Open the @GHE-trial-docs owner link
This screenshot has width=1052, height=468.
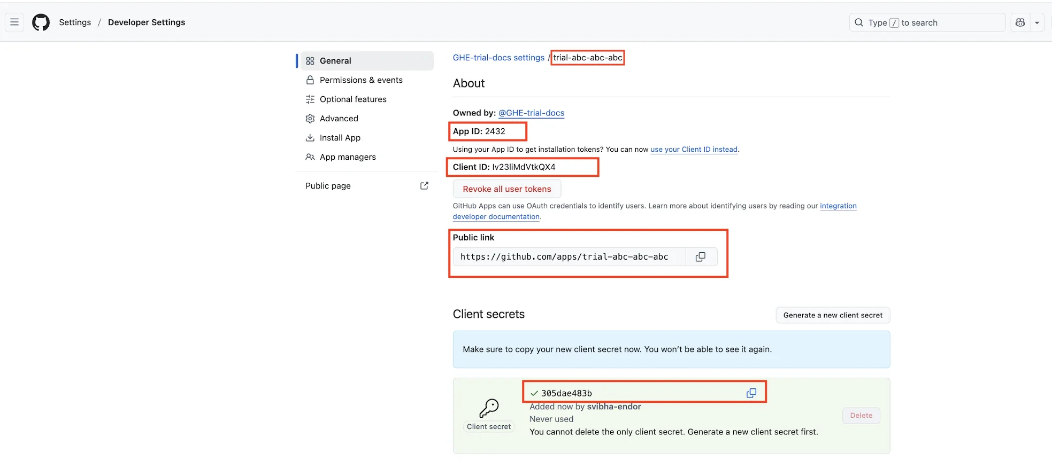[531, 113]
